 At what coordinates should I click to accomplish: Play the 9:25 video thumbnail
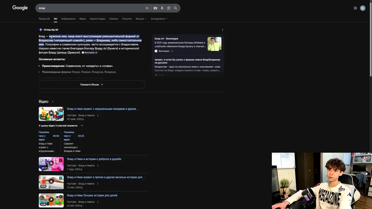51,182
